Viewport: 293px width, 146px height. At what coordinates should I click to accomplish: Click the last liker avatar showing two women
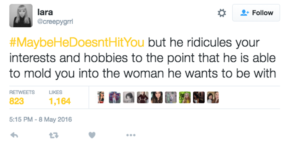(x=213, y=97)
